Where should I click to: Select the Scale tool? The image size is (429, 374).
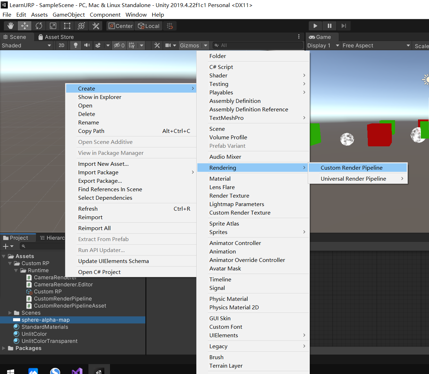click(53, 25)
